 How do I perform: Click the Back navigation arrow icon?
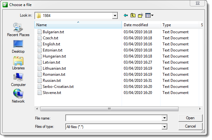(126, 15)
